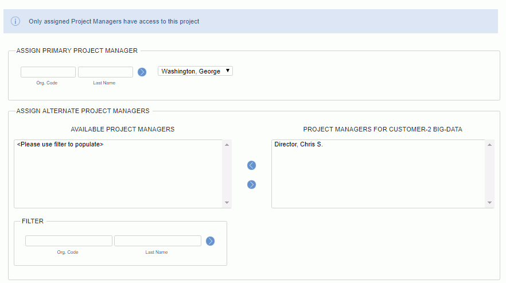Click the left arrow to remove alternate manager
The image size is (506, 283).
(251, 165)
